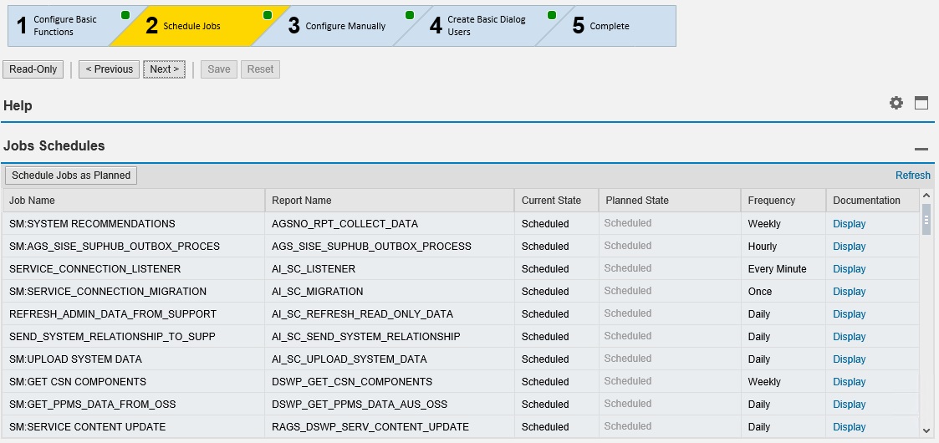Click the Planned State column header
The height and width of the screenshot is (443, 939).
point(670,201)
